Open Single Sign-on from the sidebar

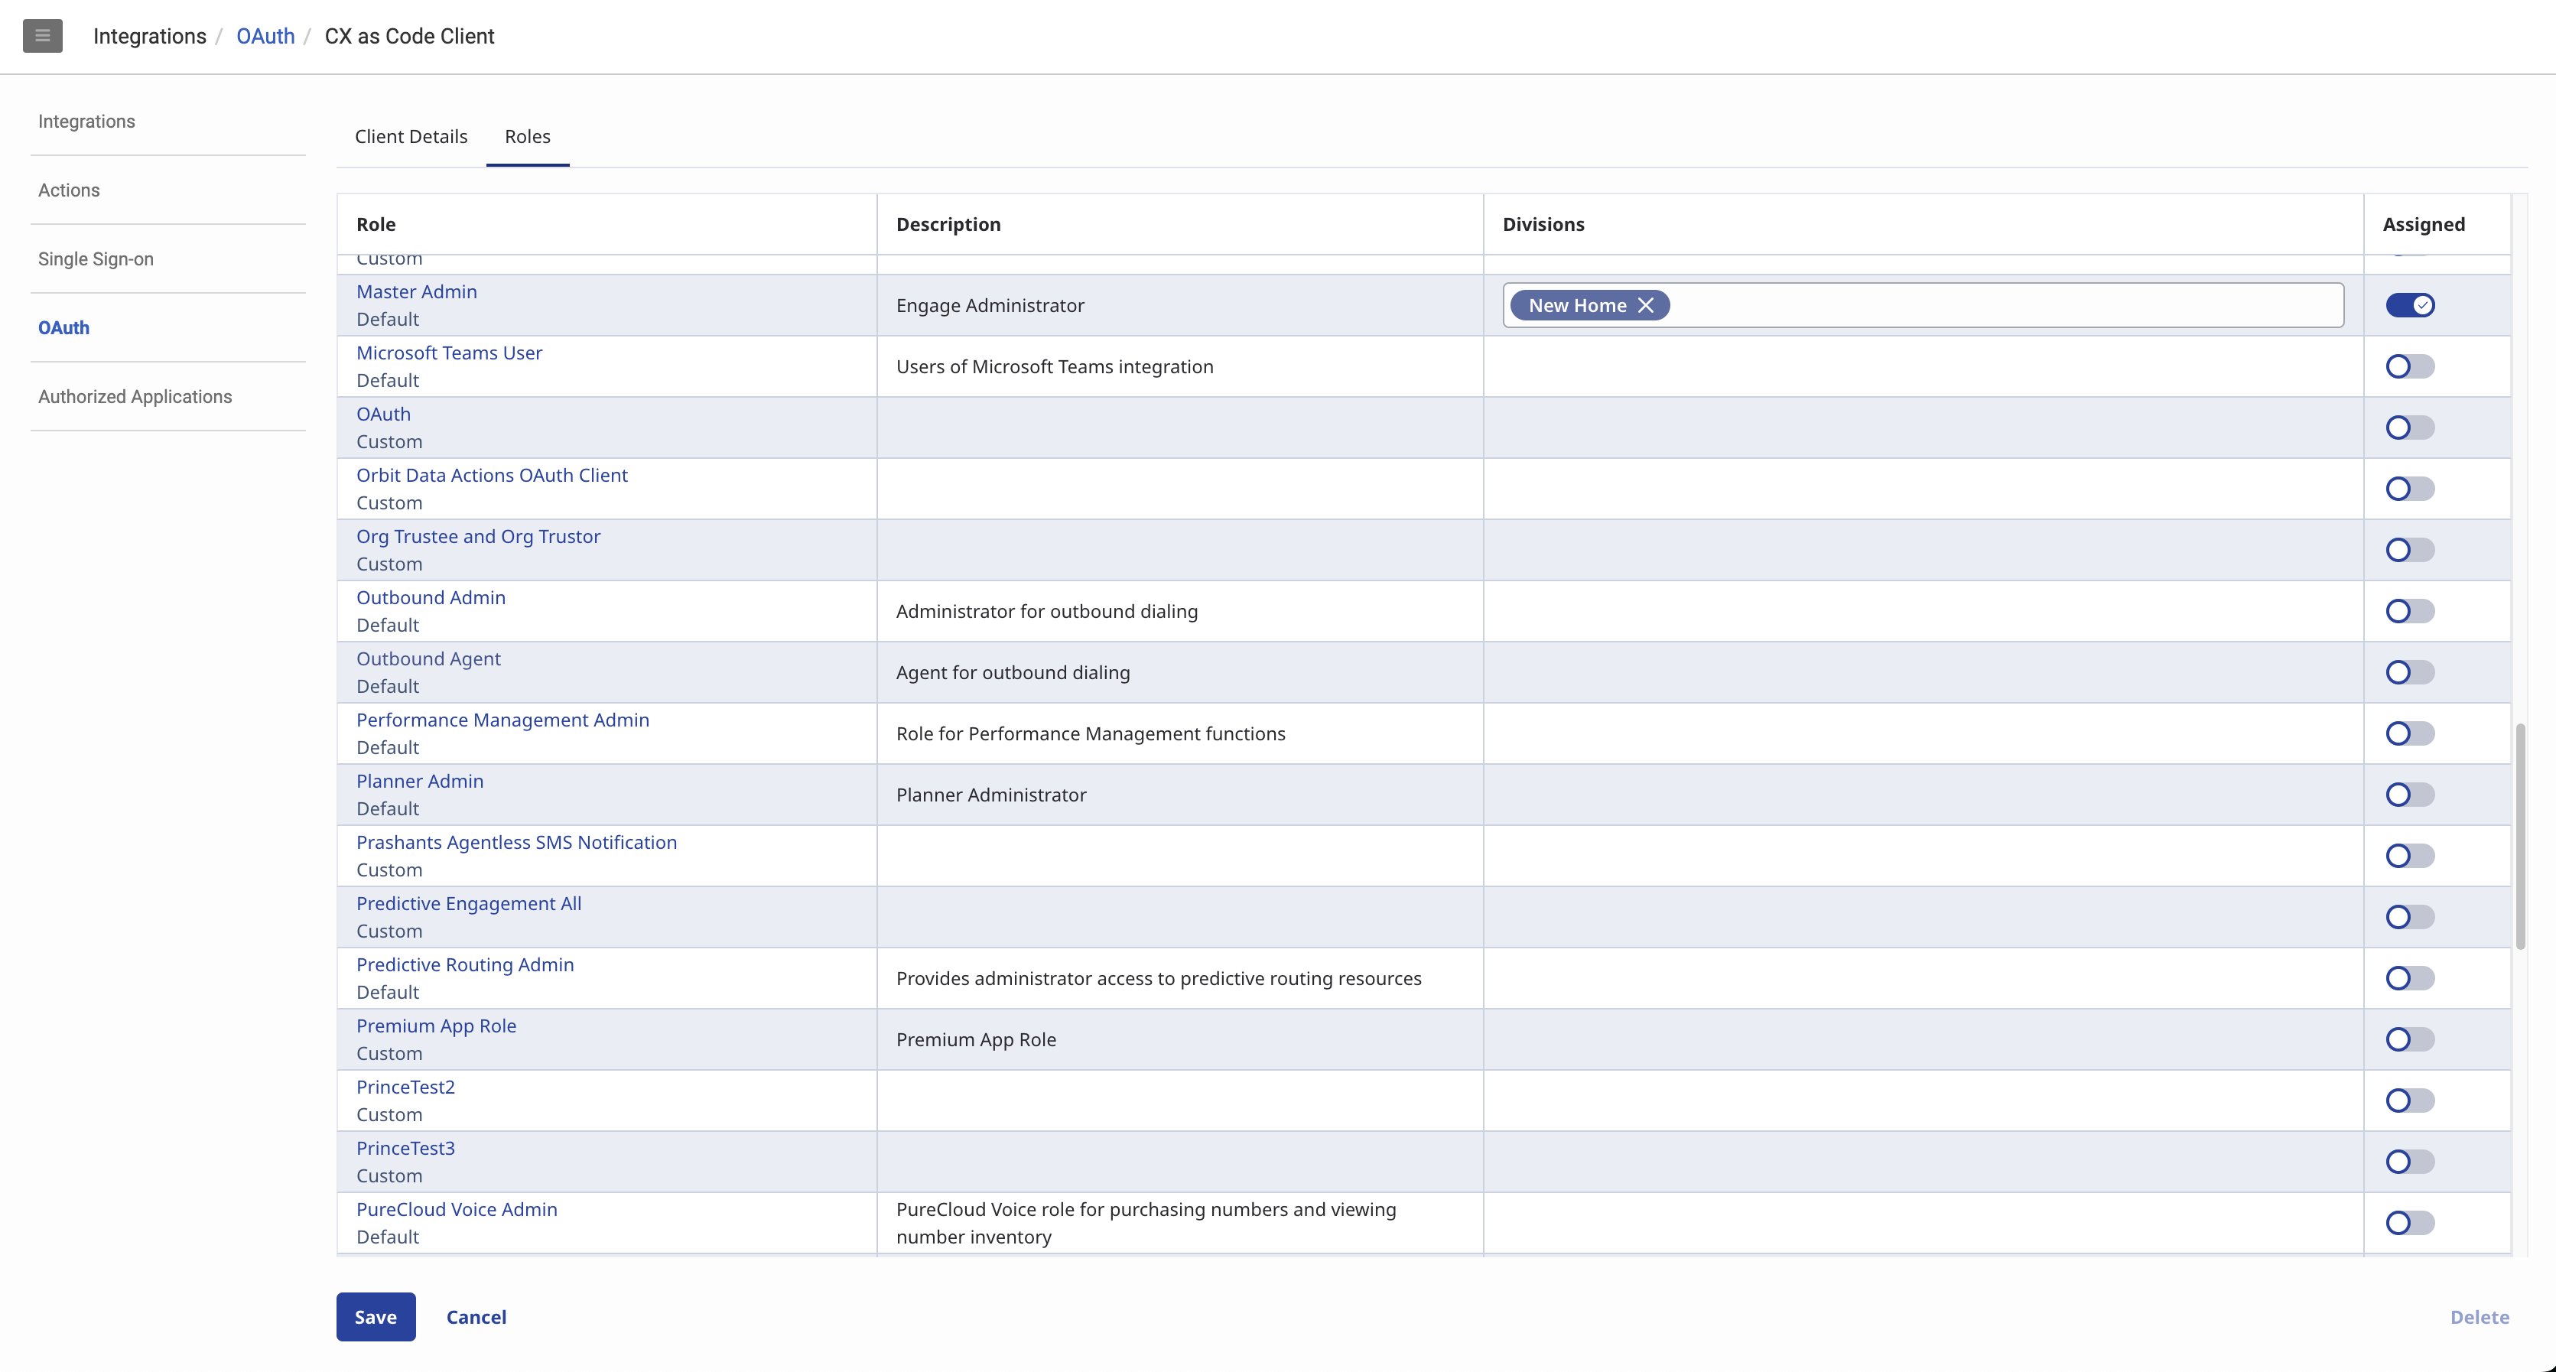click(96, 259)
